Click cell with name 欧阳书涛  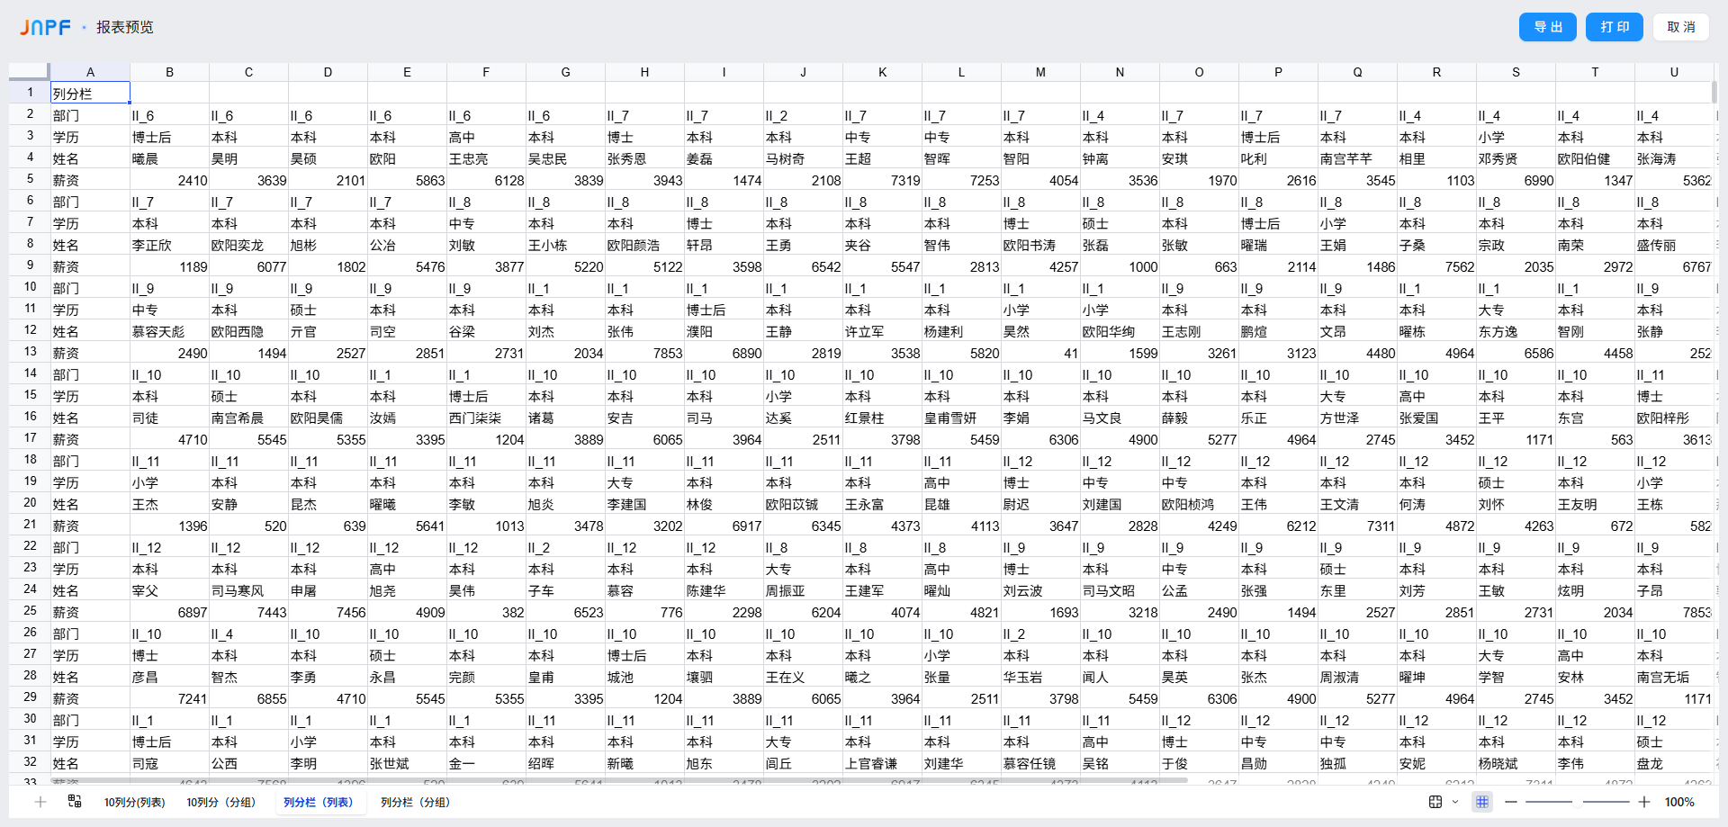(x=1040, y=245)
